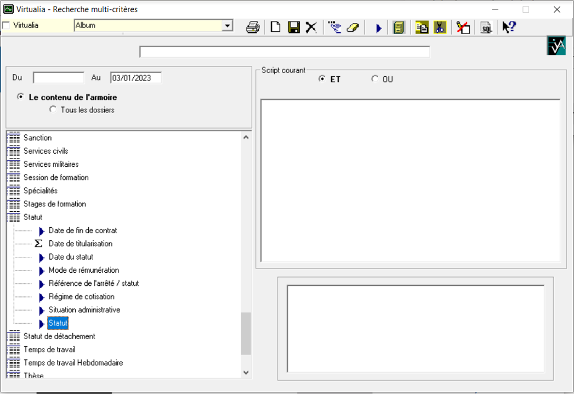
Task: Click the 'Du' start date field
Action: pyautogui.click(x=58, y=78)
